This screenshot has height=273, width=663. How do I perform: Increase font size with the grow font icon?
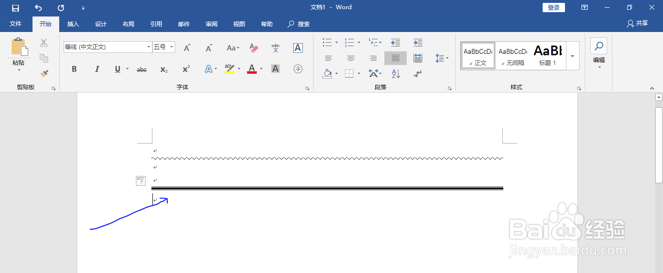[x=187, y=48]
